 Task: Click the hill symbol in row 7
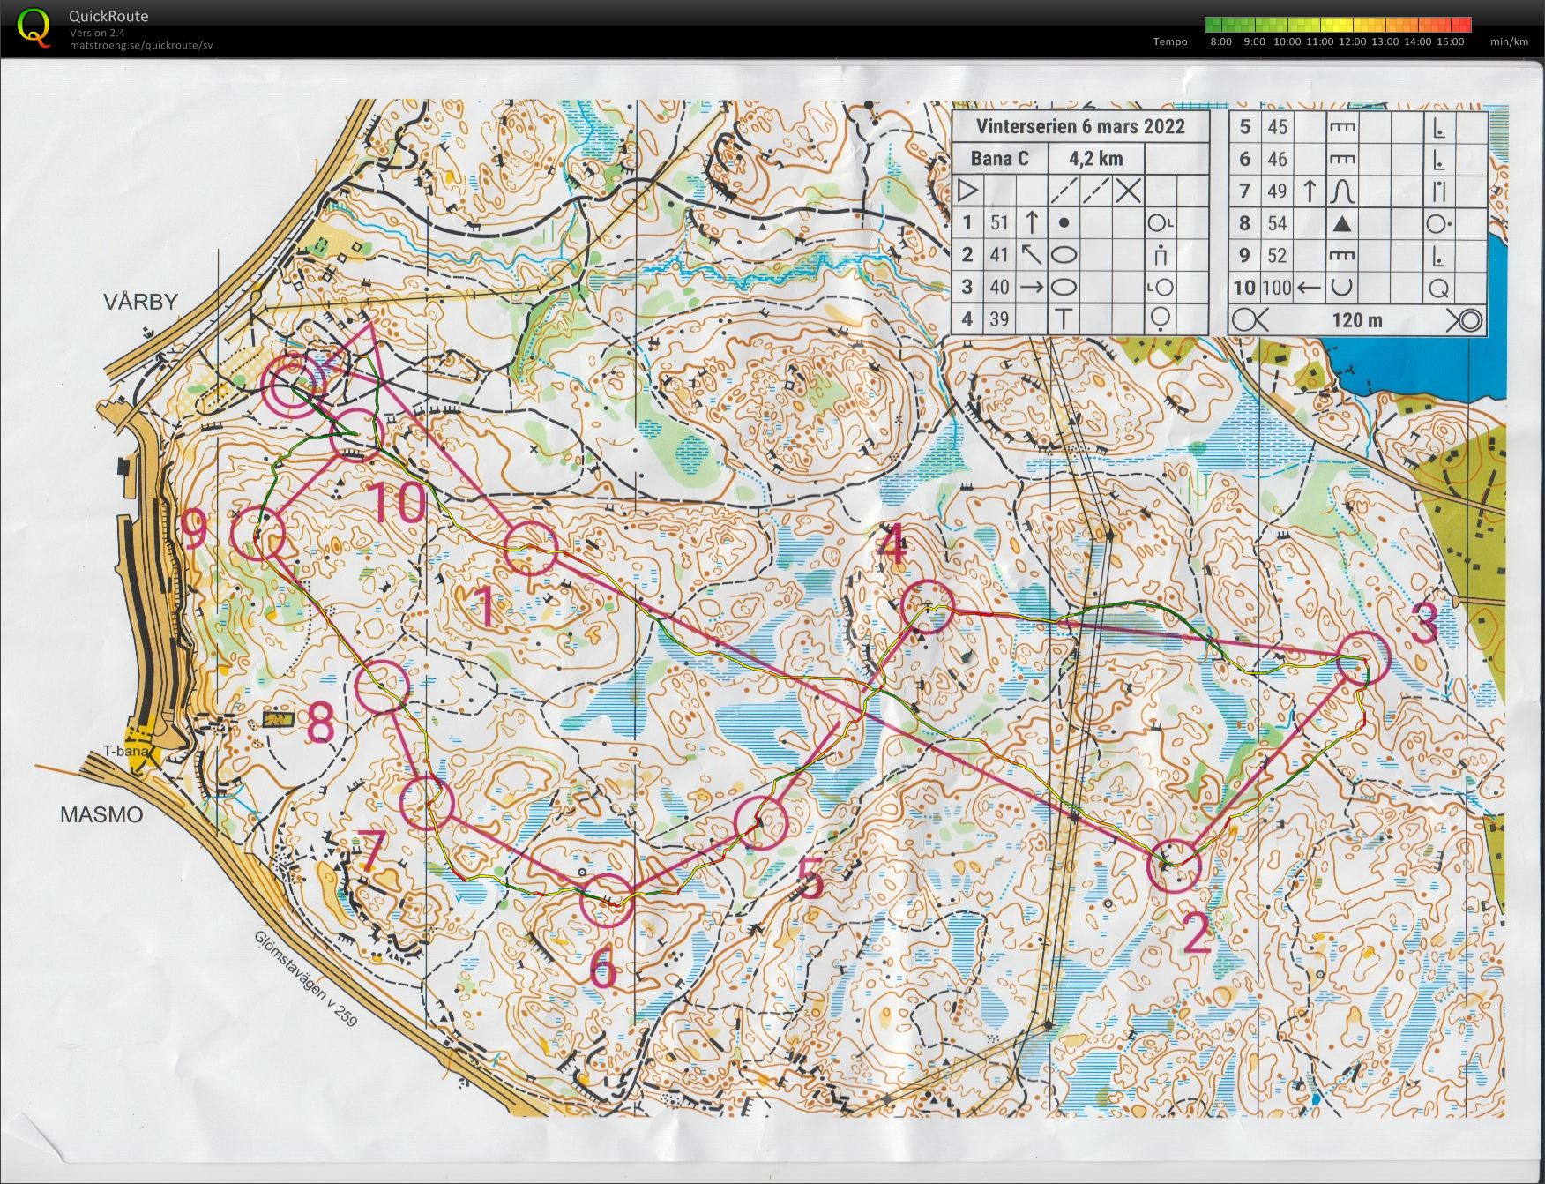coord(1342,191)
